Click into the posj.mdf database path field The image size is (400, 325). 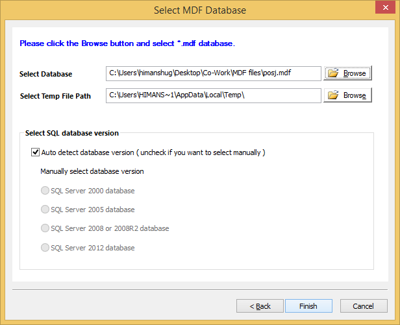point(213,73)
